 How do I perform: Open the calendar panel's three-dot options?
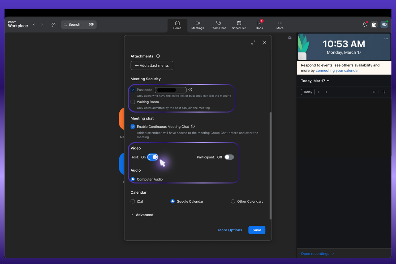pyautogui.click(x=373, y=92)
